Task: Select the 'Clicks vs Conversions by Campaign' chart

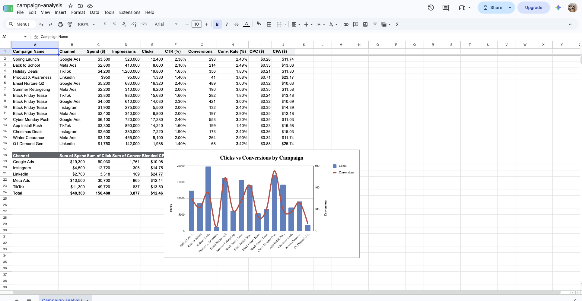Action: tap(262, 204)
